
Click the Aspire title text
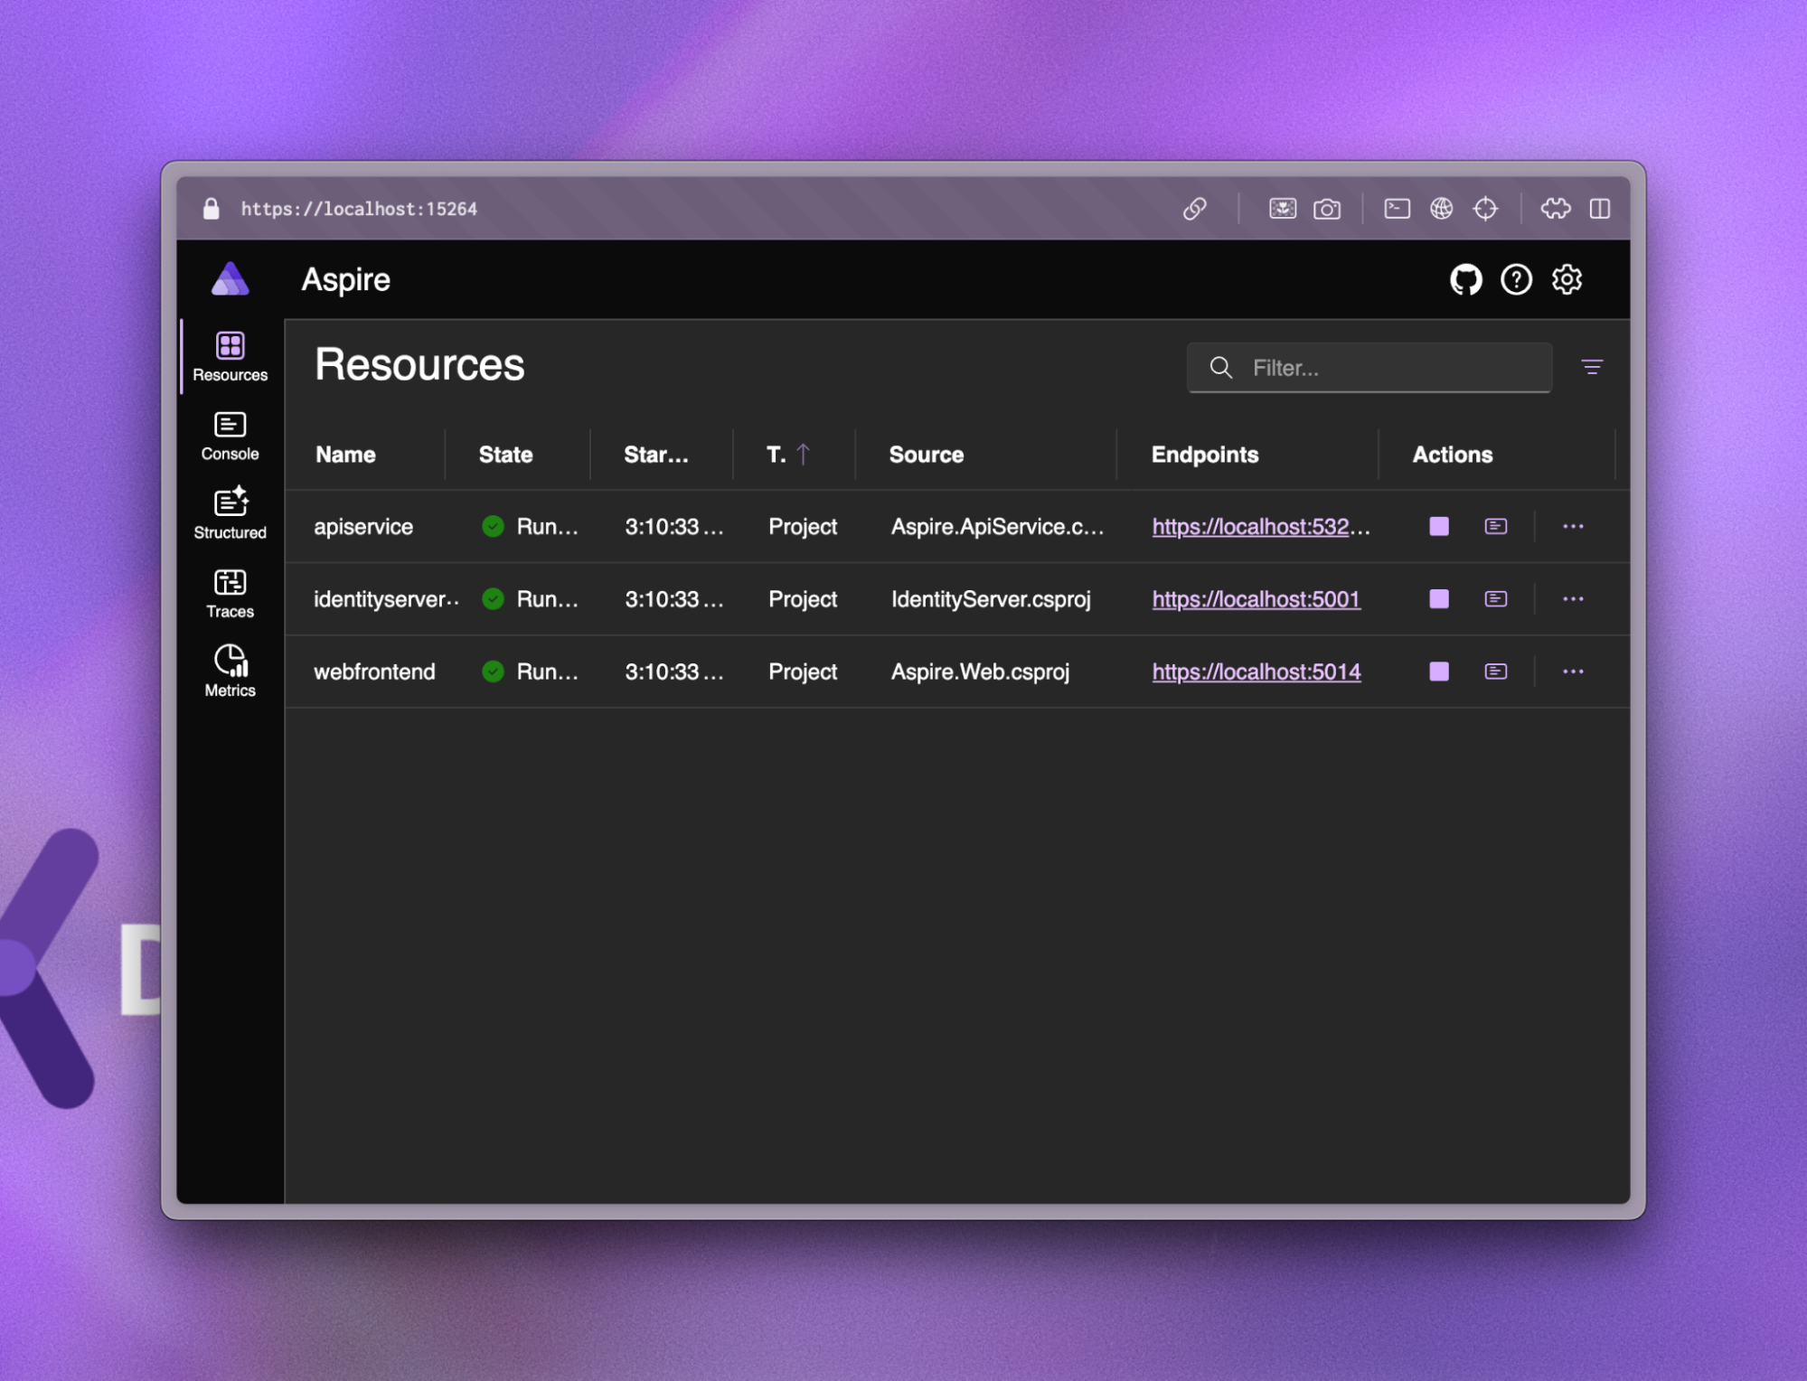click(x=345, y=279)
